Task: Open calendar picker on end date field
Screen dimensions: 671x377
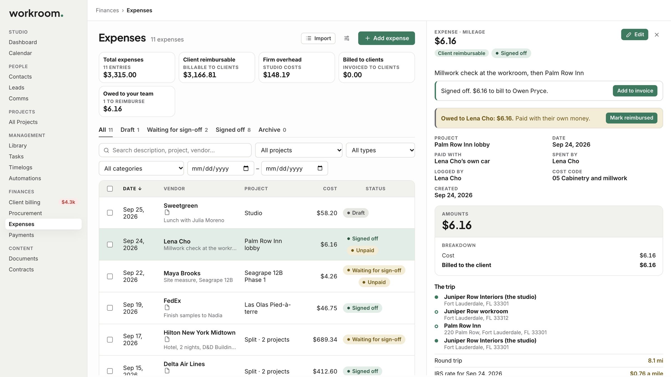Action: click(320, 168)
